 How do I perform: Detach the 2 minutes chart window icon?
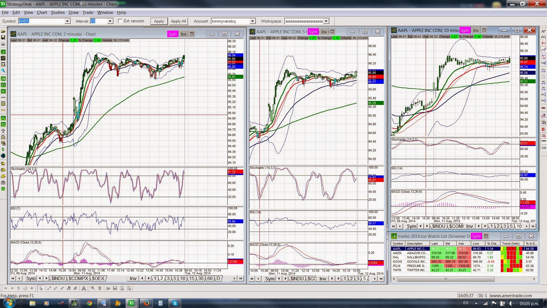click(x=192, y=34)
